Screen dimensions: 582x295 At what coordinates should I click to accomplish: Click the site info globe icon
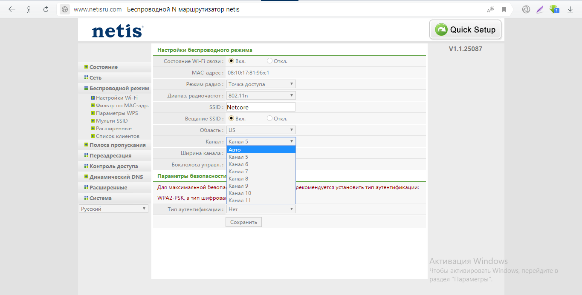[x=65, y=9]
